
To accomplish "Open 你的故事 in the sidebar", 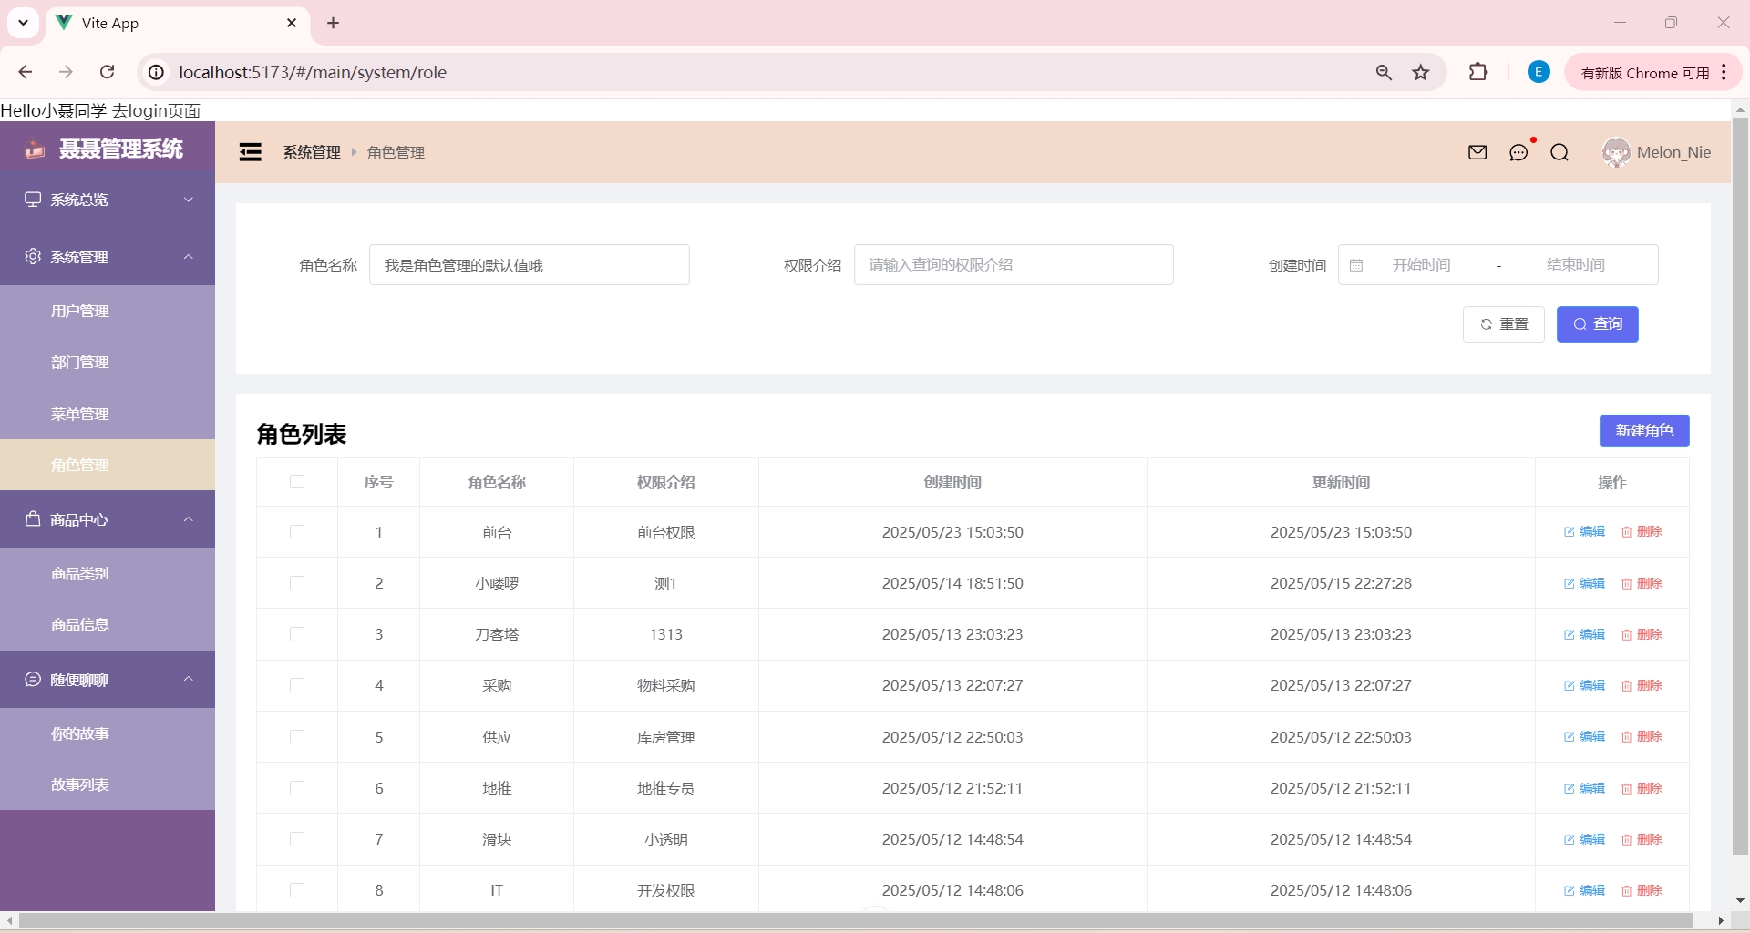I will tap(108, 733).
